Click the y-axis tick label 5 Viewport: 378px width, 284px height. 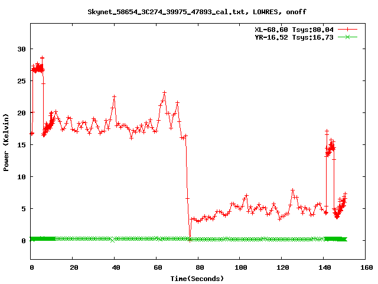(x=24, y=209)
